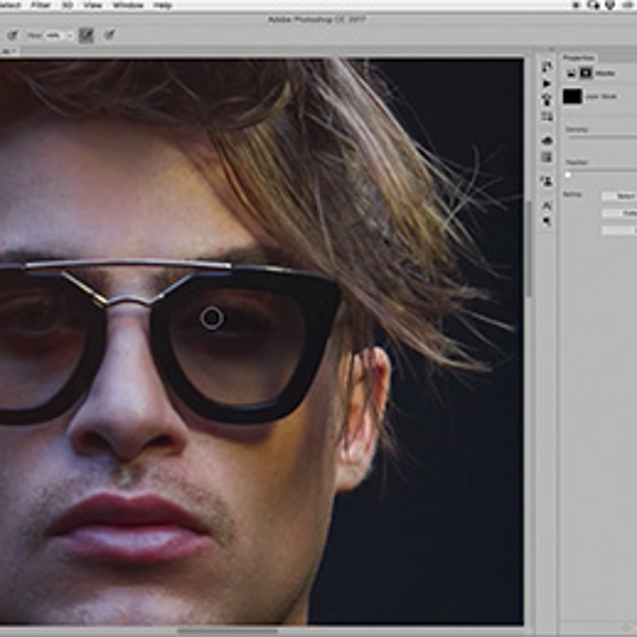
Task: Open the brush Size dropdown arrow
Action: coord(70,36)
